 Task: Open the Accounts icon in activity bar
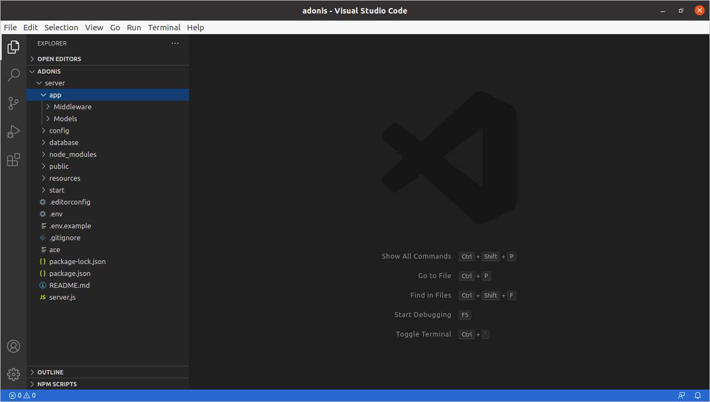(14, 346)
